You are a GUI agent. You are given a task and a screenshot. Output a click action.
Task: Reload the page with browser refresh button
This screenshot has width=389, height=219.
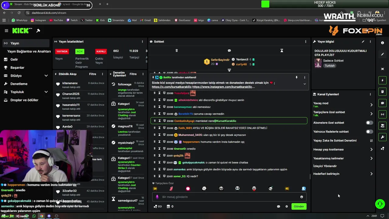coord(19,13)
